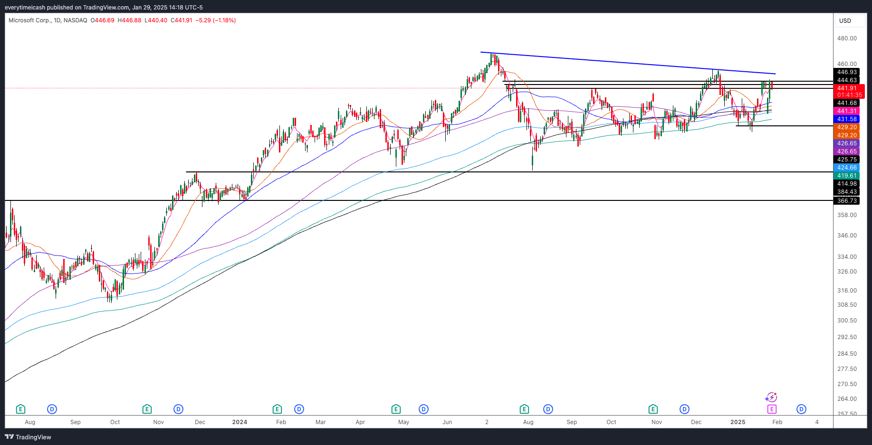The image size is (872, 445).
Task: Click the blue descending trendline
Action: click(x=627, y=63)
